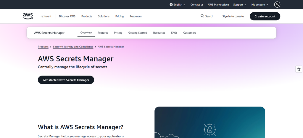Click Get started with Secrets Manager button
The height and width of the screenshot is (138, 303).
click(66, 80)
